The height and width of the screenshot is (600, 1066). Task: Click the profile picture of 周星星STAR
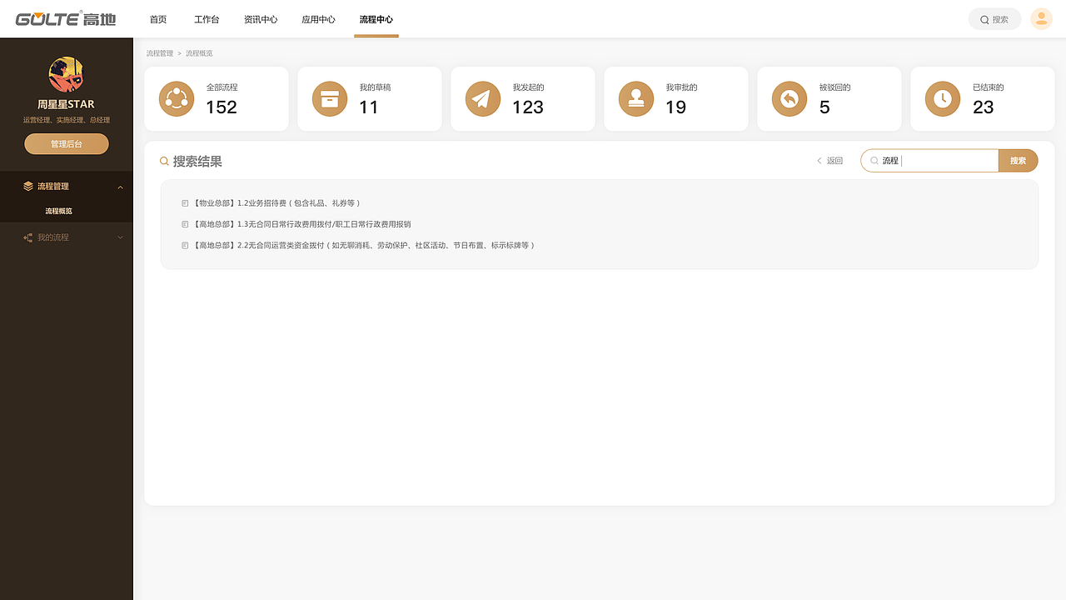coord(66,74)
